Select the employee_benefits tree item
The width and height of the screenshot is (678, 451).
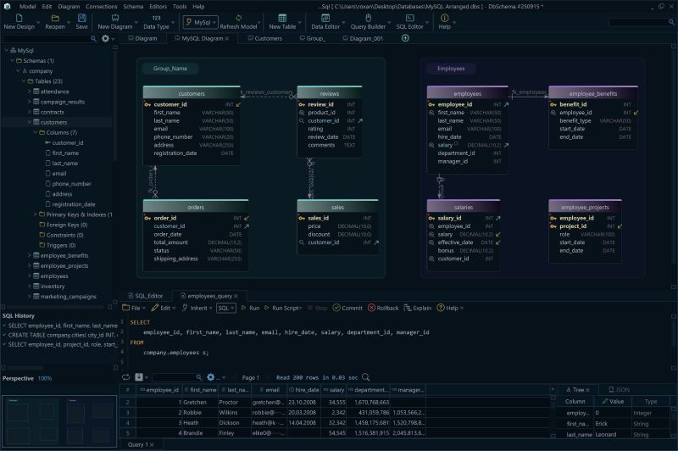pos(64,255)
